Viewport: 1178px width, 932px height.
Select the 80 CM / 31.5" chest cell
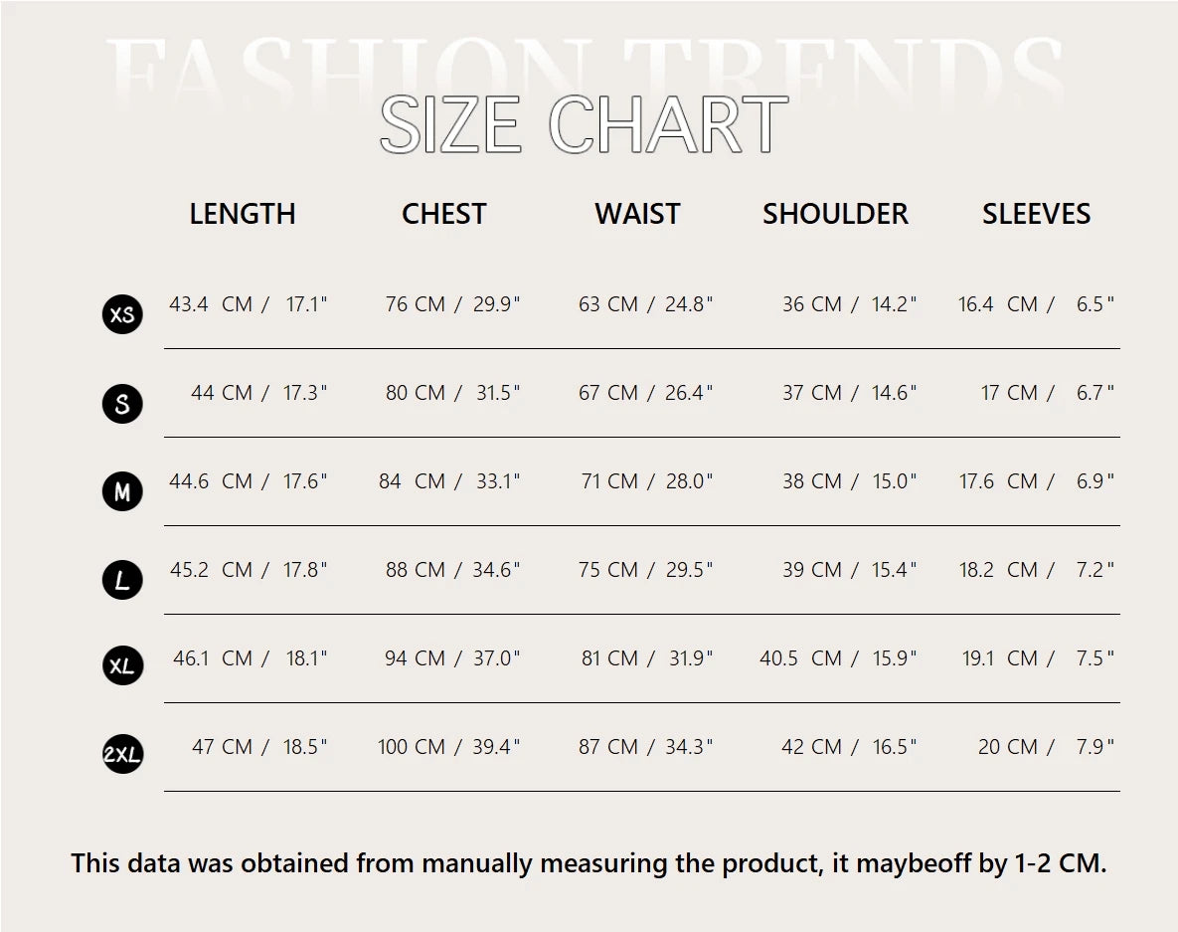tap(452, 393)
